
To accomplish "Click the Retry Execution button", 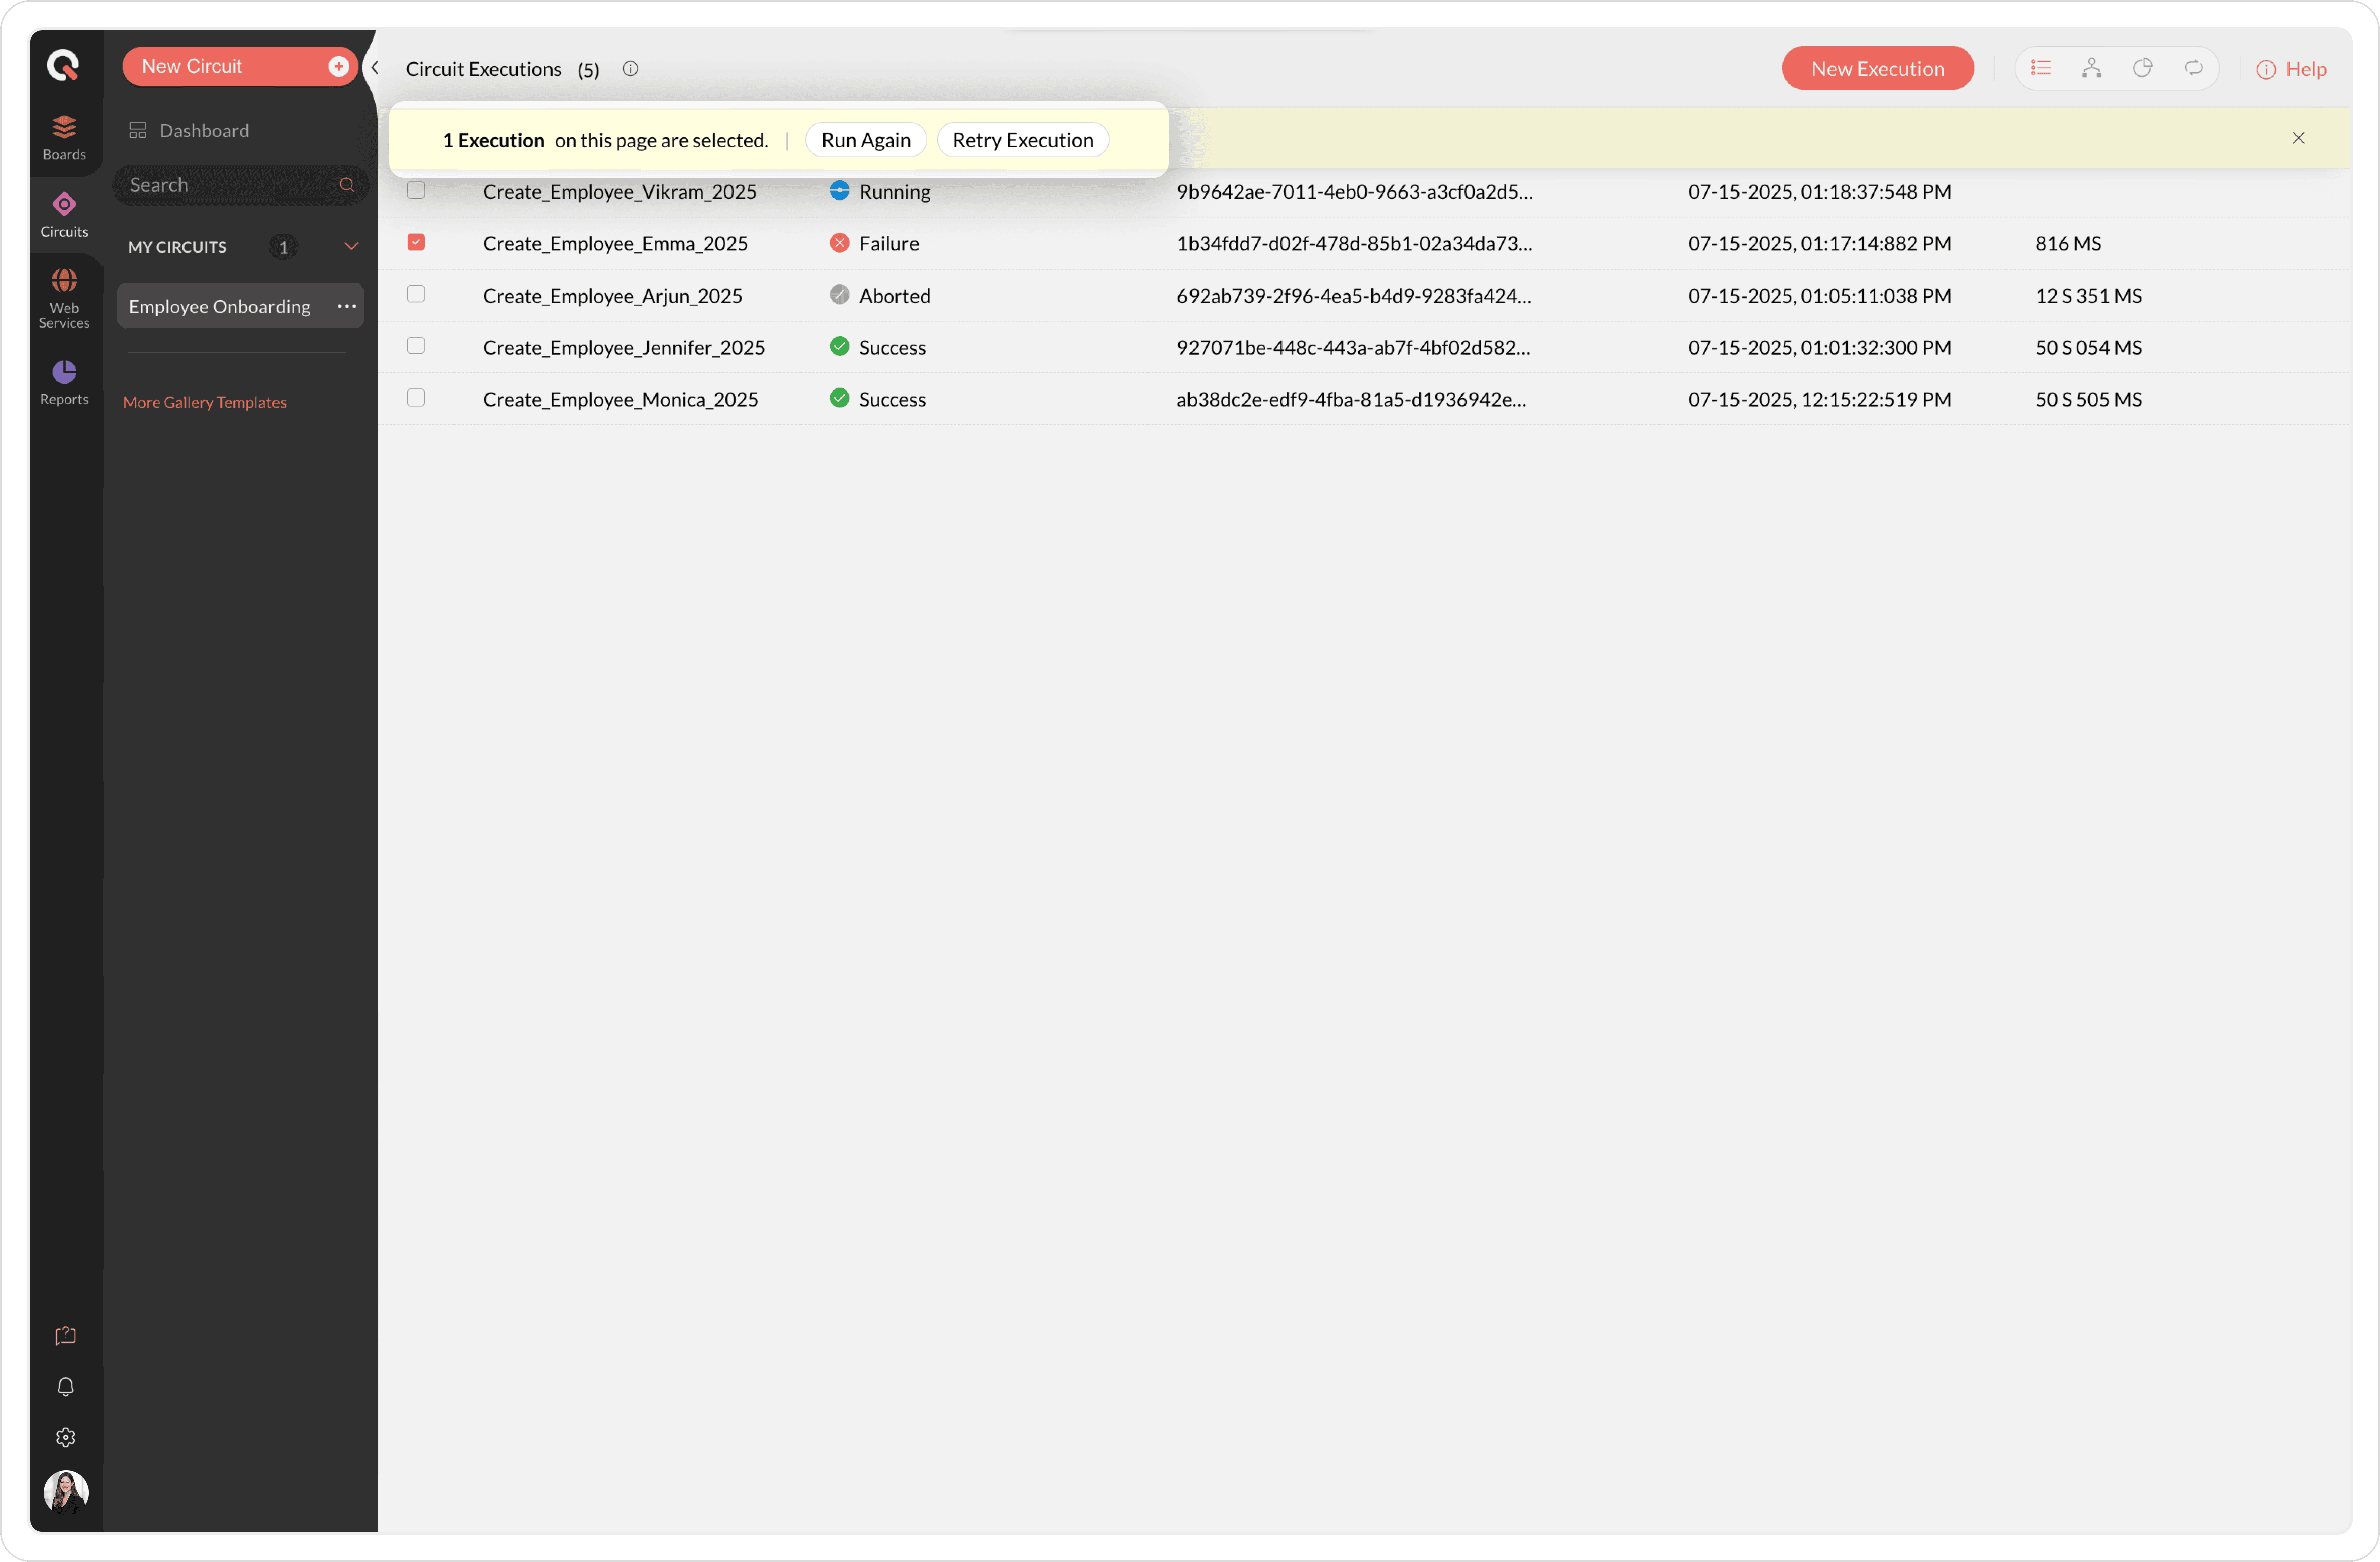I will click(x=1022, y=140).
